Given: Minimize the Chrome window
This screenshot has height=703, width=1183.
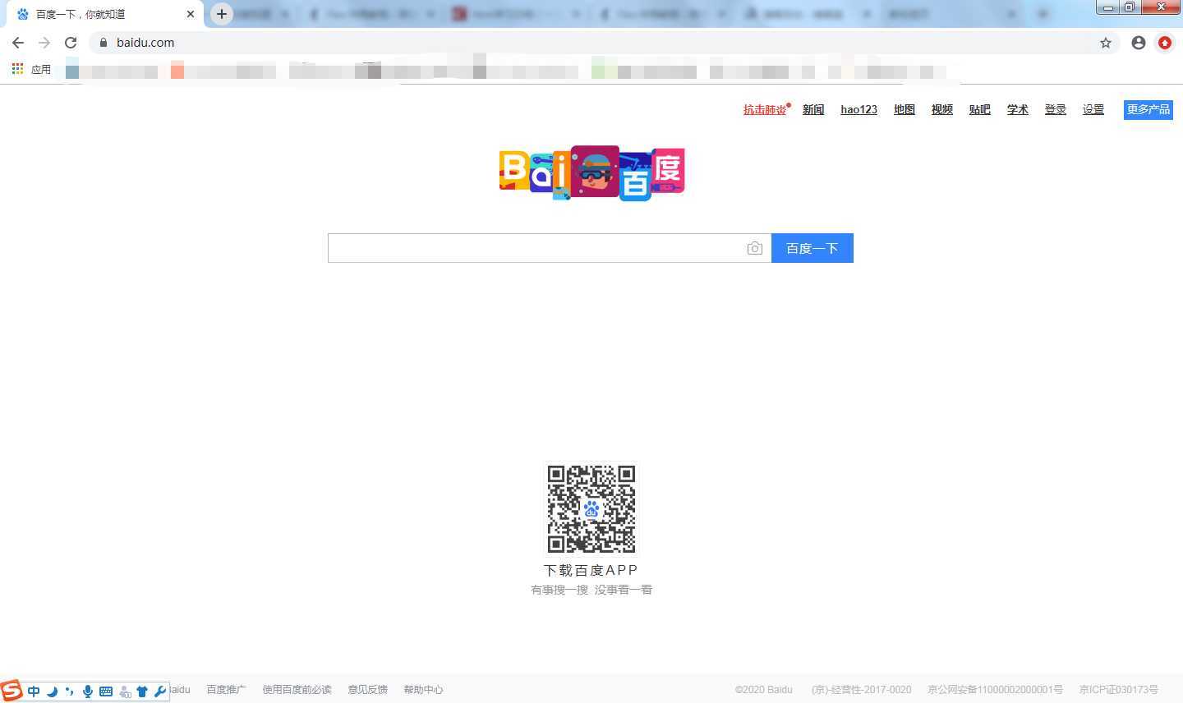Looking at the screenshot, I should coord(1107,7).
